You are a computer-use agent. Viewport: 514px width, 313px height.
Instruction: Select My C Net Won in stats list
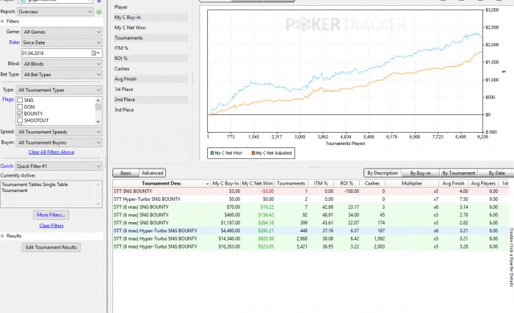point(151,28)
